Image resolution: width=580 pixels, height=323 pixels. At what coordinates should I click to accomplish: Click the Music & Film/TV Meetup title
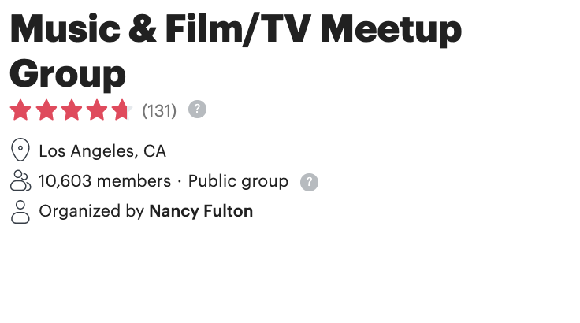pos(236,29)
